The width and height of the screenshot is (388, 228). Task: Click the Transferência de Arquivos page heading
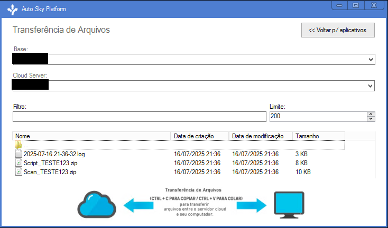[61, 30]
